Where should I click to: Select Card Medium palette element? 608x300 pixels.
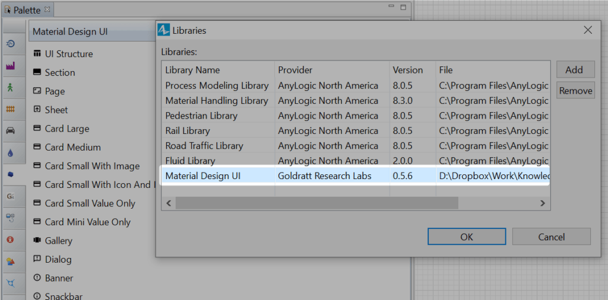[x=67, y=147]
